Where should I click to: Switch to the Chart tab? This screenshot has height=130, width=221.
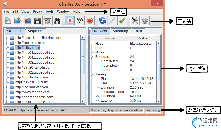coord(138,31)
